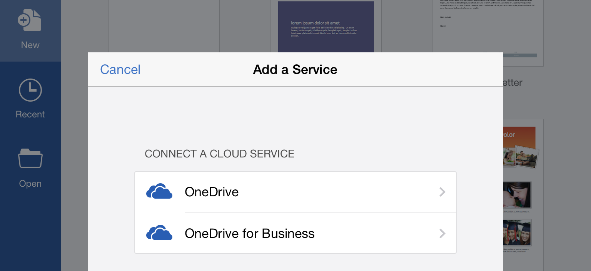Click the New label in sidebar
The image size is (591, 271).
[30, 45]
